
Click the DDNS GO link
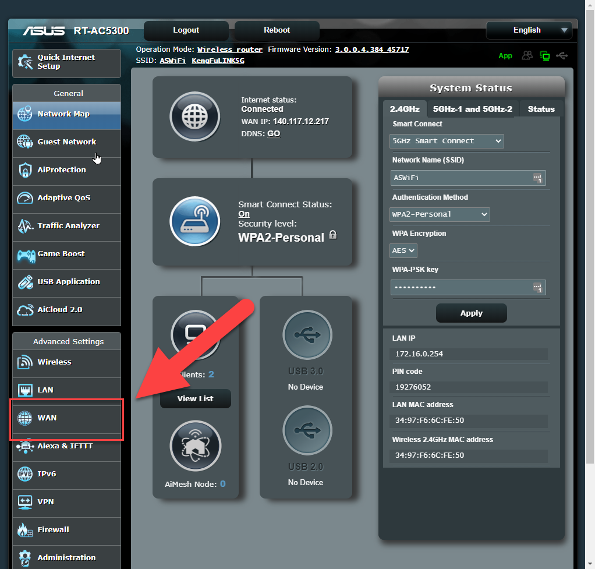click(274, 133)
